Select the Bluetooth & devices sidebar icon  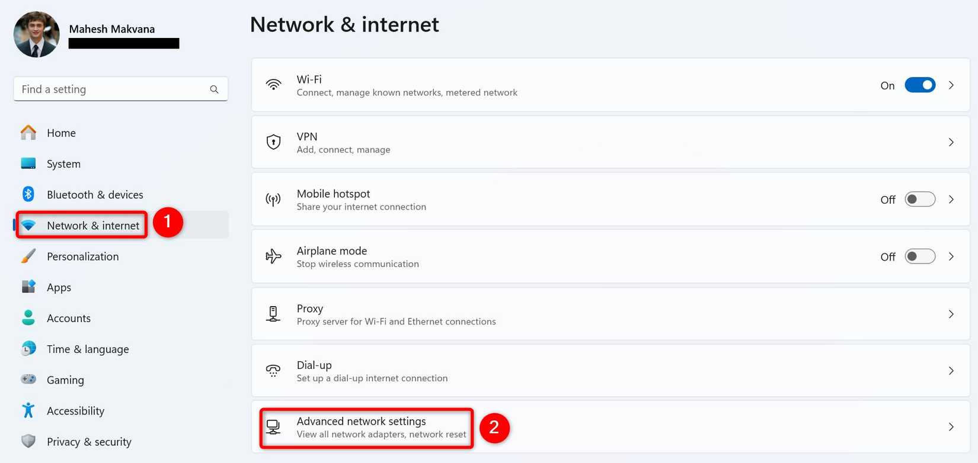click(28, 194)
